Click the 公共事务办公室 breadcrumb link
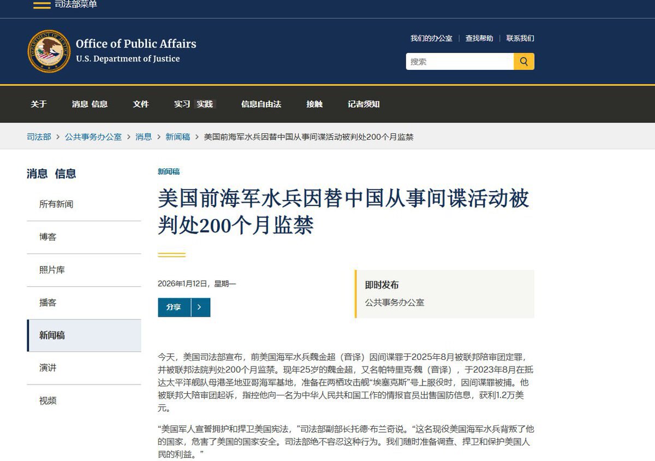The width and height of the screenshot is (655, 461). click(x=93, y=137)
